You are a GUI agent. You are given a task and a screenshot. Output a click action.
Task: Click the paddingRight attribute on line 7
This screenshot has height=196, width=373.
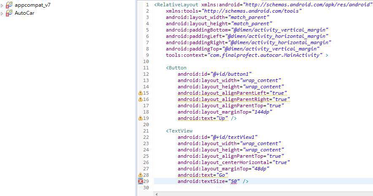(249, 42)
